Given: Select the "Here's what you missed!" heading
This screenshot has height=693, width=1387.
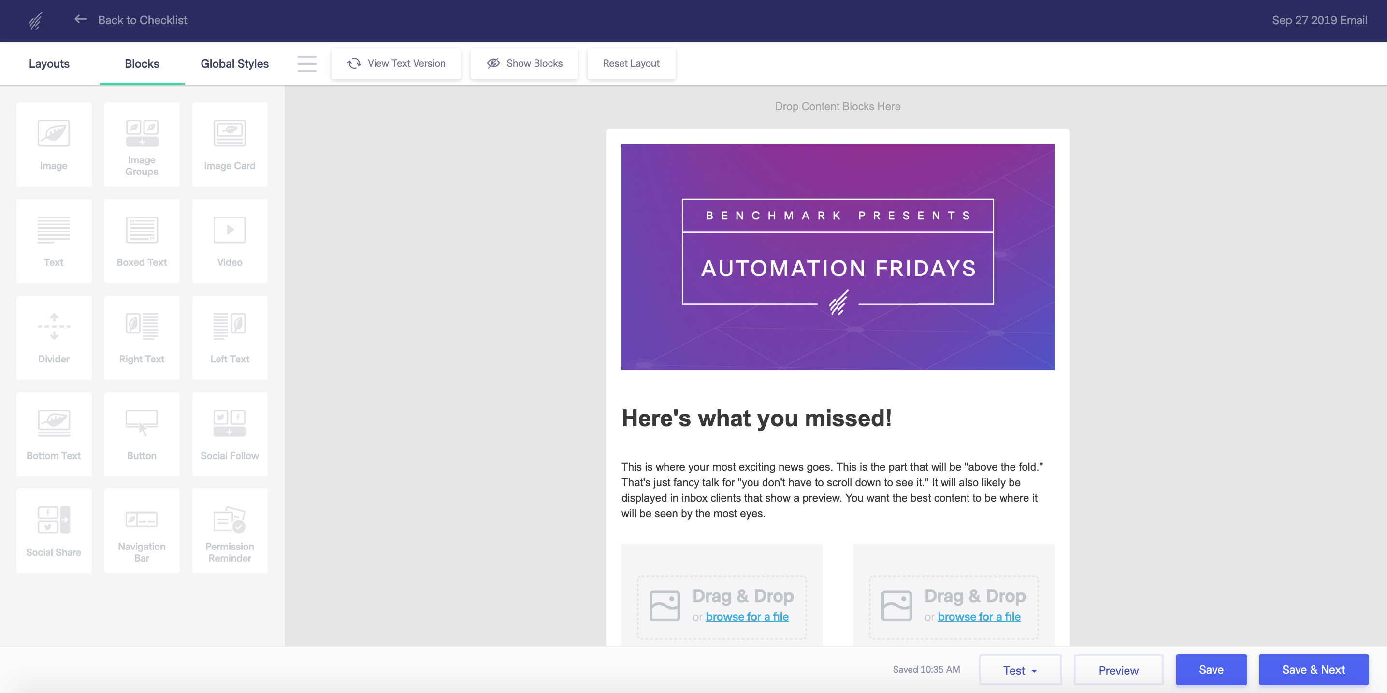Looking at the screenshot, I should point(756,419).
